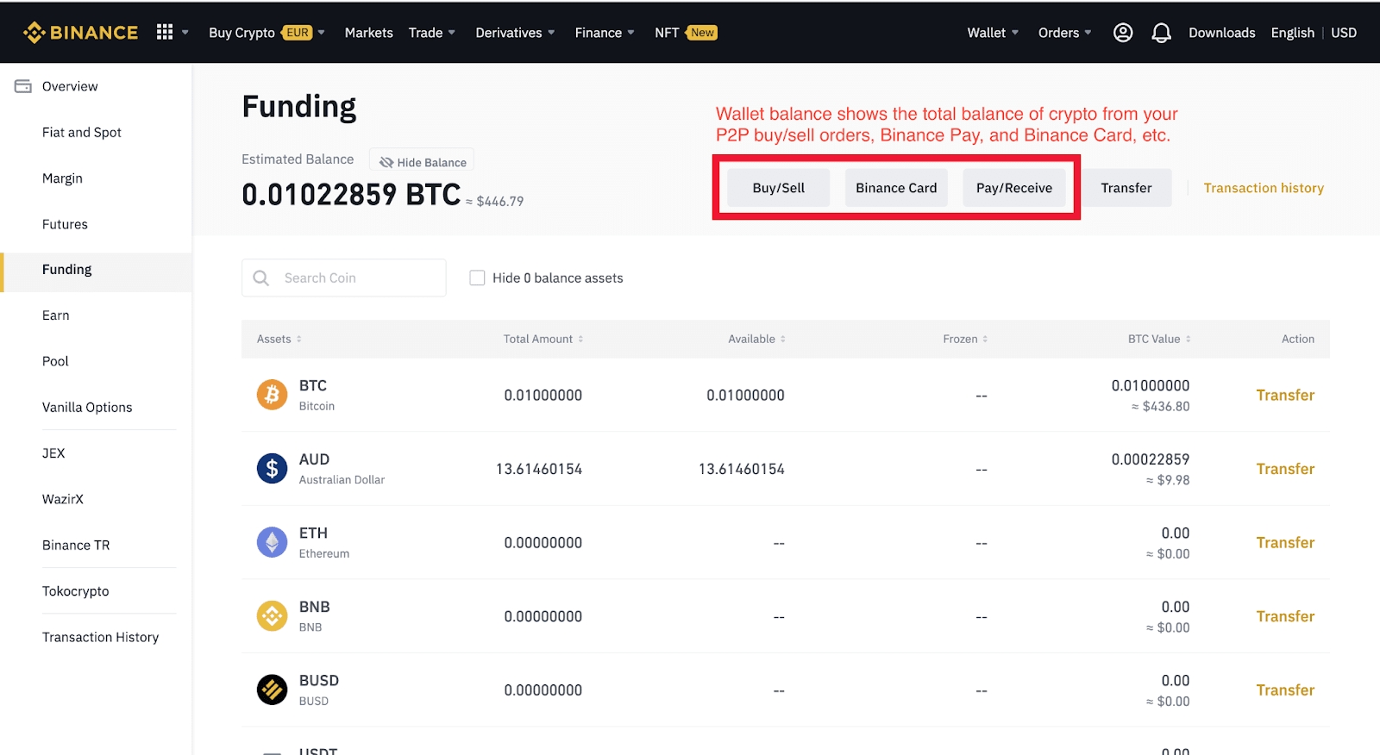
Task: Select Earn in the sidebar
Action: coord(56,315)
